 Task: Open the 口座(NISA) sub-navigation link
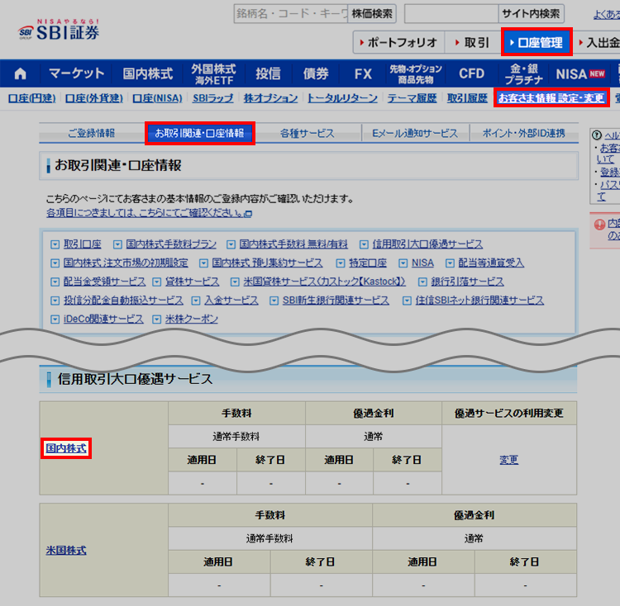click(x=157, y=98)
